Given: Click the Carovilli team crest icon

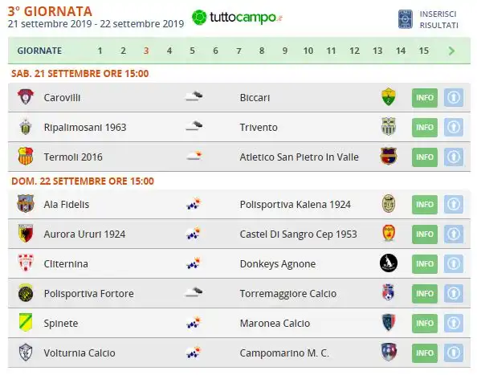Looking at the screenshot, I should click(x=26, y=97).
